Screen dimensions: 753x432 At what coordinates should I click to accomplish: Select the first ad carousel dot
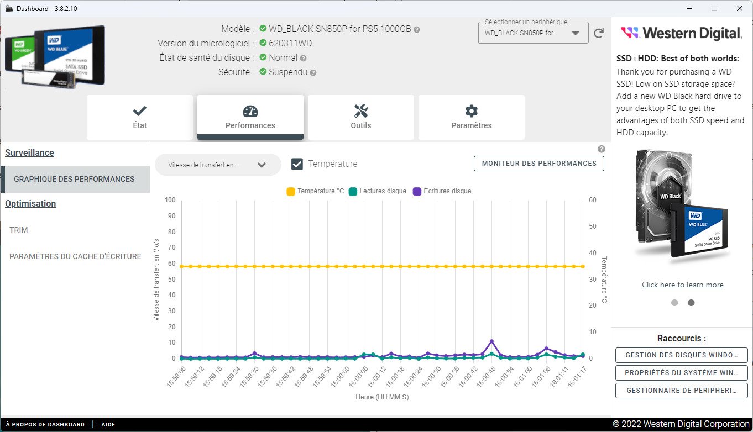pyautogui.click(x=674, y=303)
